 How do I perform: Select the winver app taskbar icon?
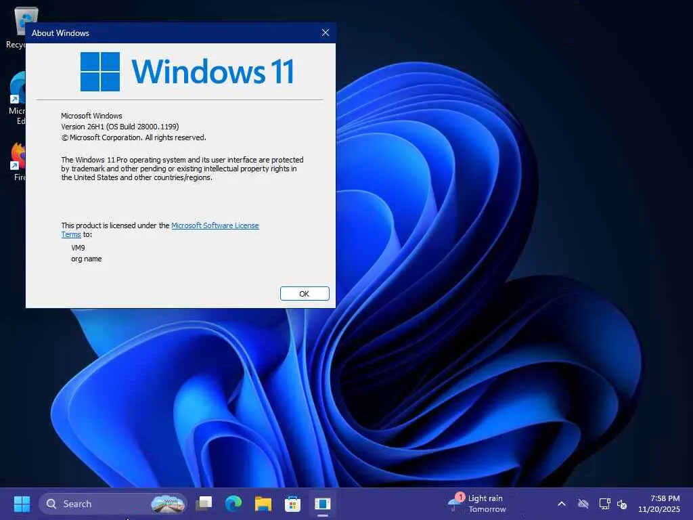323,504
